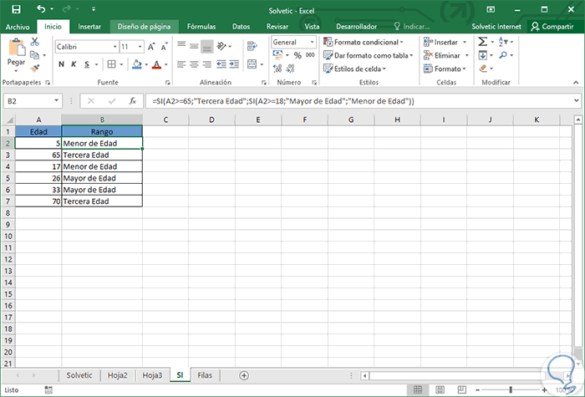Click the Eliminar cells button
This screenshot has width=585, height=397.
(x=446, y=55)
